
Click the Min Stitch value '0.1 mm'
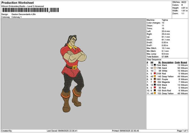165,51
